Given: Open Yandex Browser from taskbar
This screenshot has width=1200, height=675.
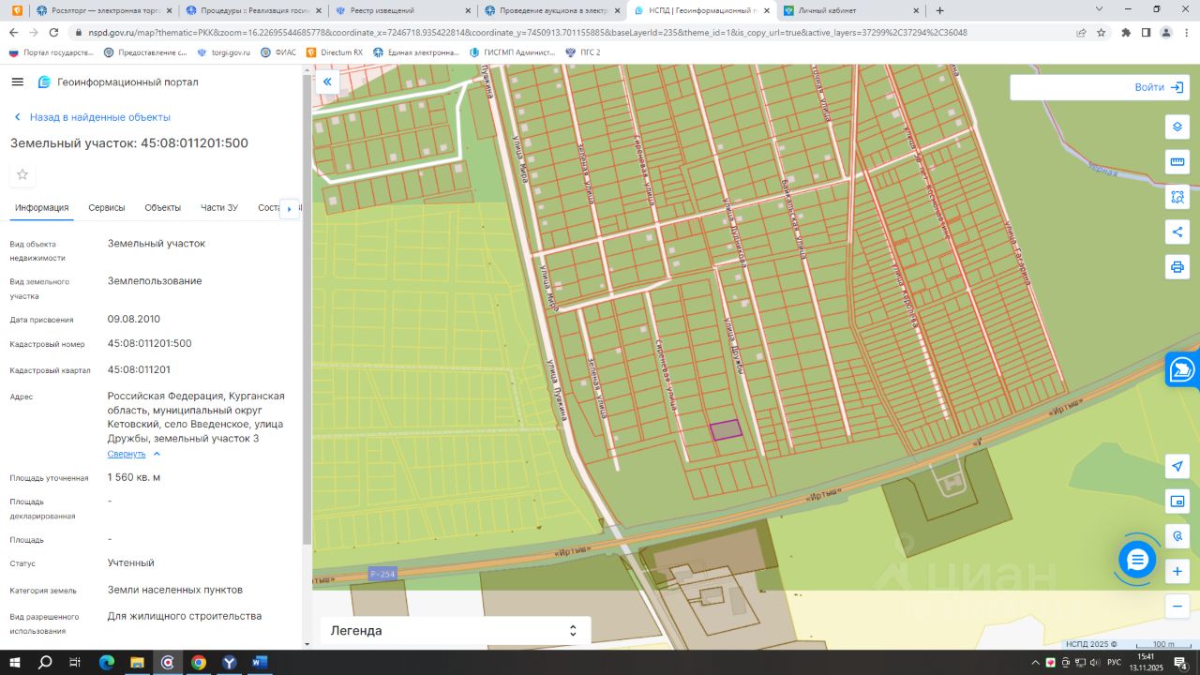Looking at the screenshot, I should click(229, 663).
